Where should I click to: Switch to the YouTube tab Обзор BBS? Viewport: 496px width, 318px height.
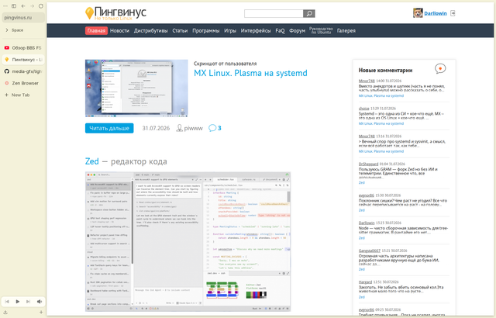(x=23, y=48)
